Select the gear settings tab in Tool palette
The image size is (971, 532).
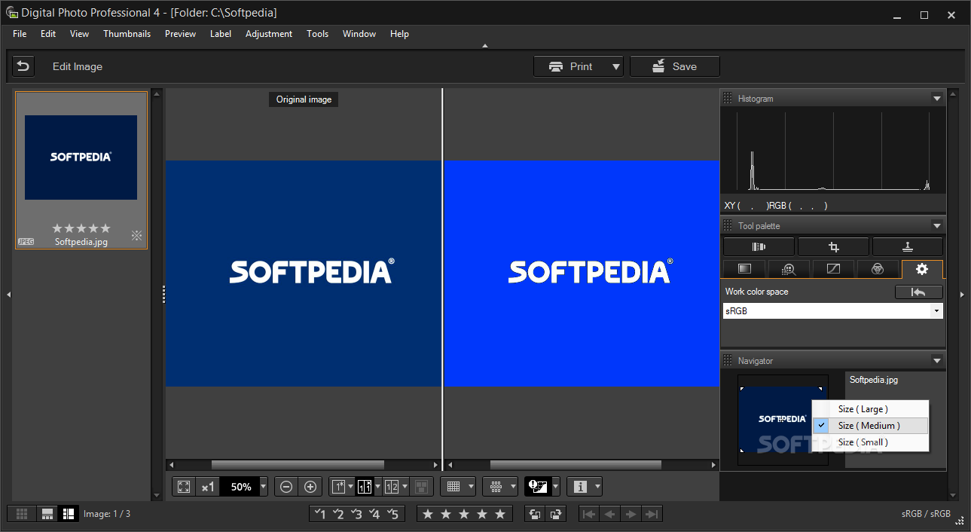point(922,269)
